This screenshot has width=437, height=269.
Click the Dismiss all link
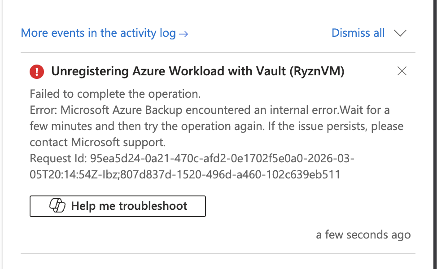(x=358, y=33)
